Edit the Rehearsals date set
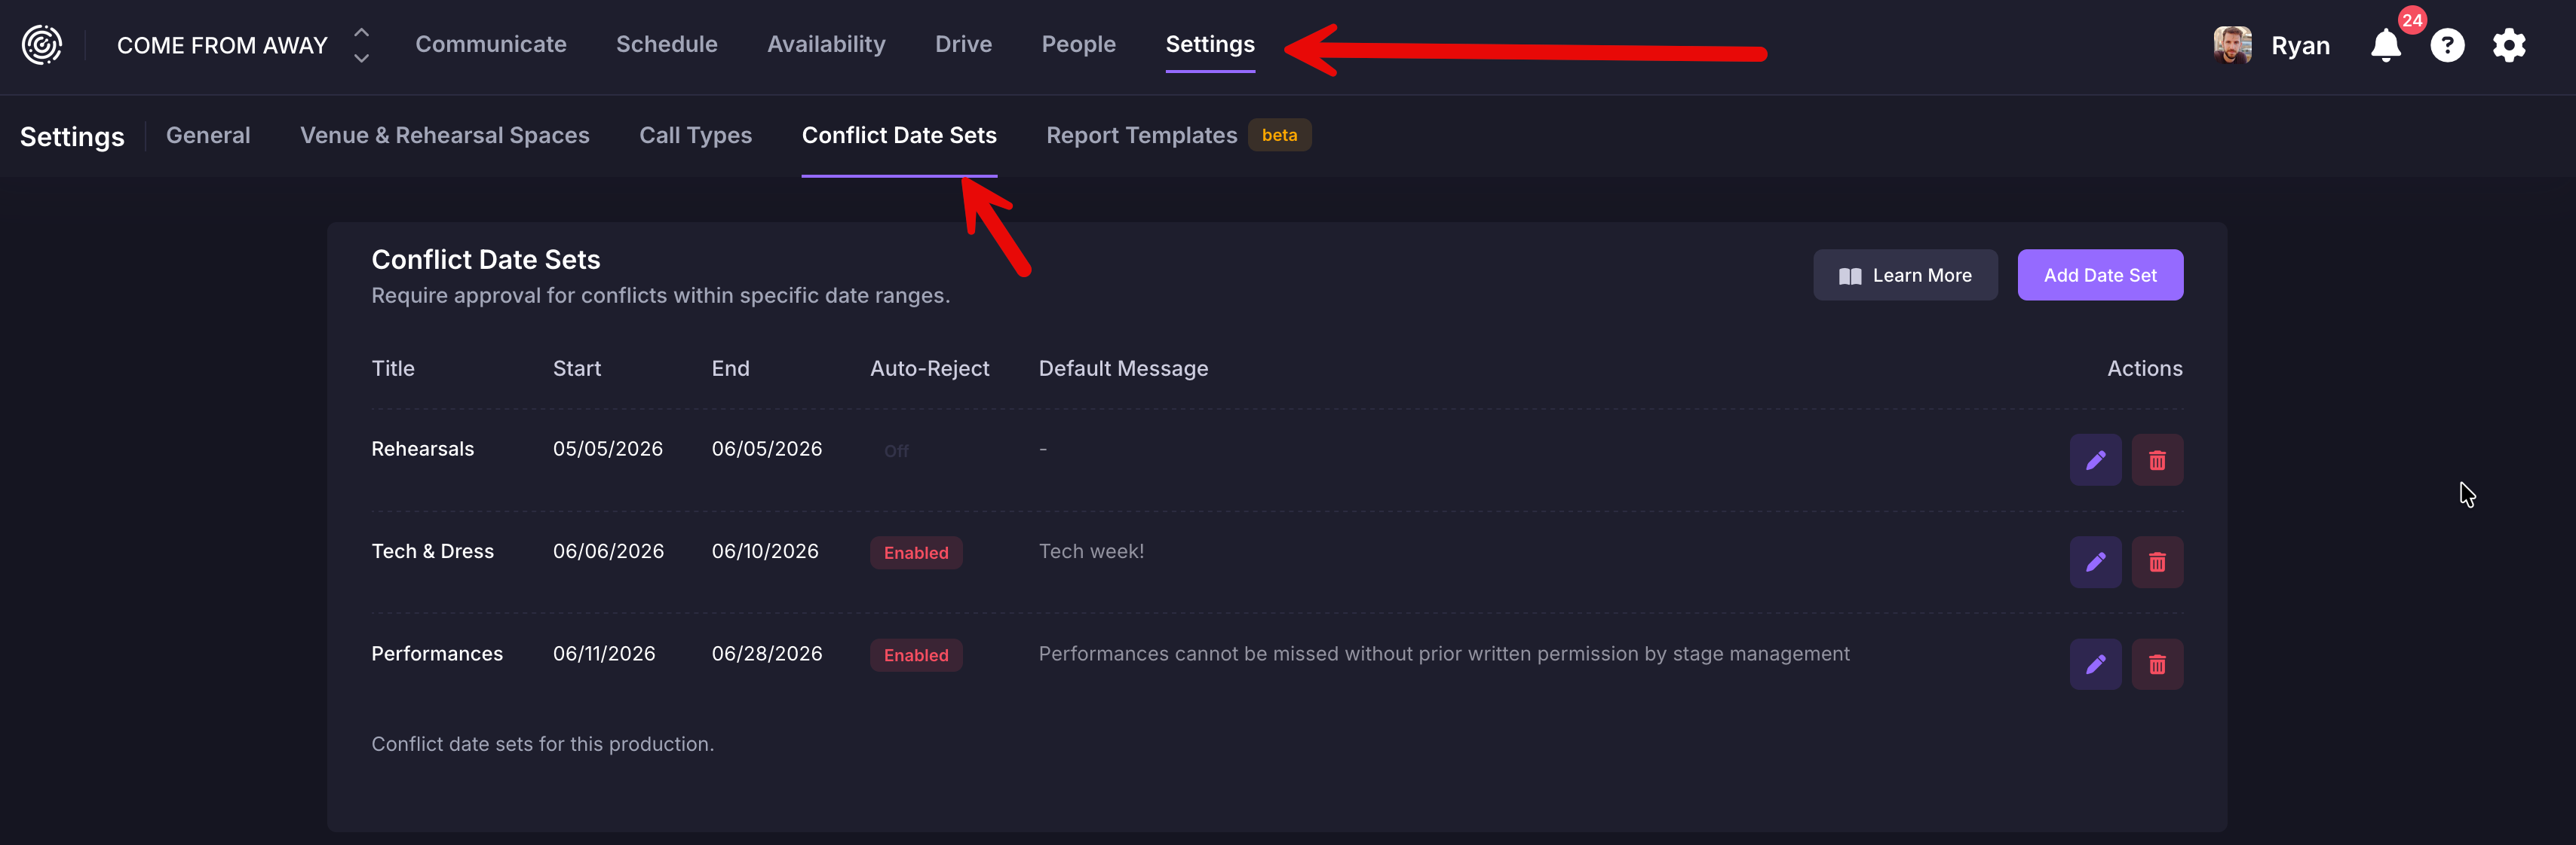 click(x=2095, y=460)
